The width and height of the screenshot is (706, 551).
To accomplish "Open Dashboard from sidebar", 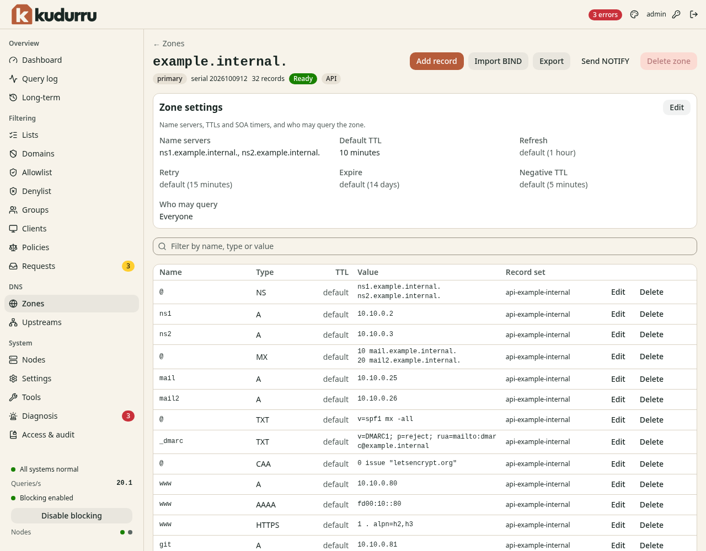I will point(72,60).
